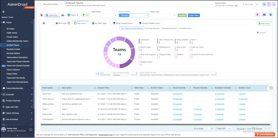
Task: Click the next report arrow
Action: (40, 4)
